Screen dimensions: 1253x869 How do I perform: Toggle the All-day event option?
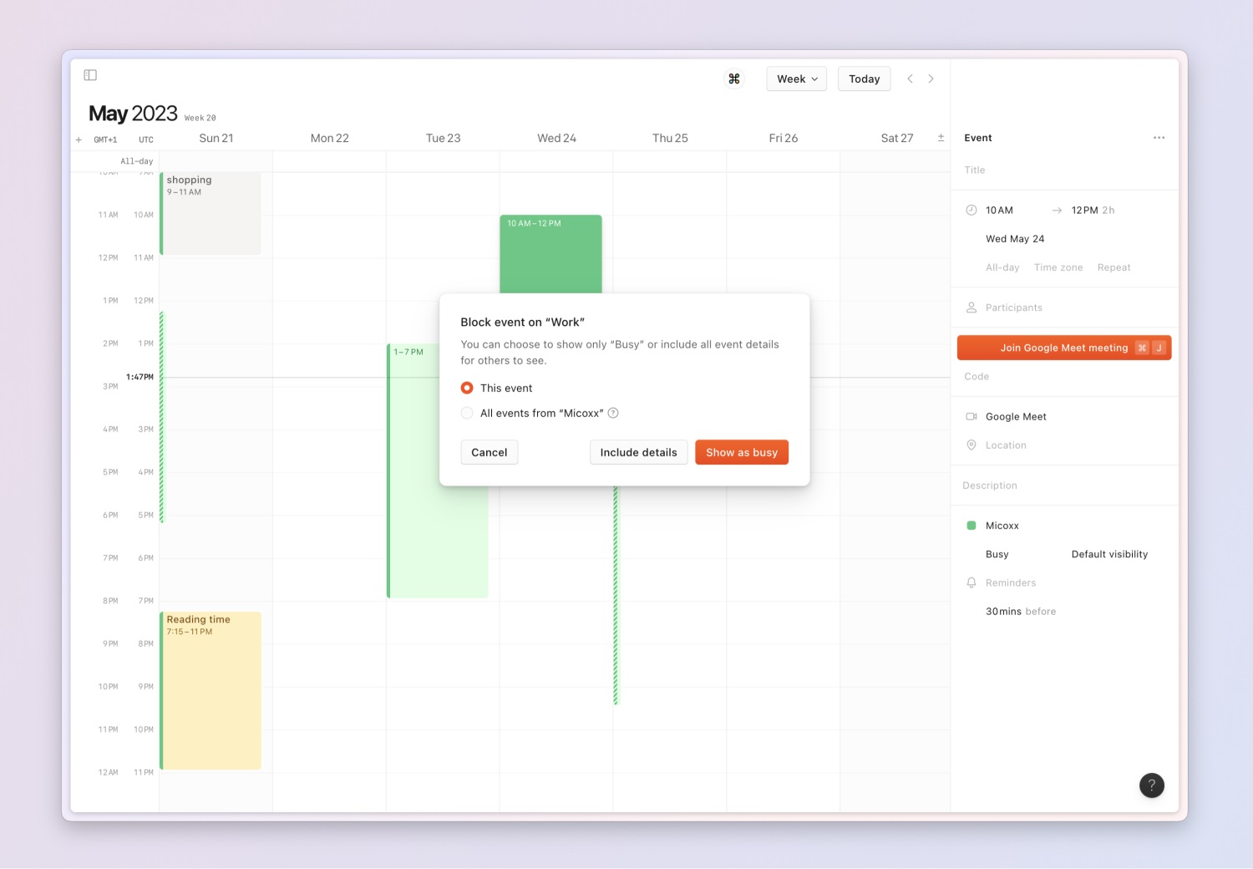1002,267
